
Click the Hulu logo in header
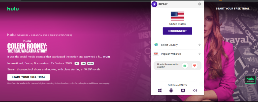13,9
